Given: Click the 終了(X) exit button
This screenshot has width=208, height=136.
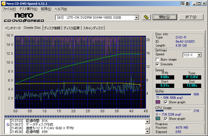Looking at the screenshot, I should [x=191, y=17].
